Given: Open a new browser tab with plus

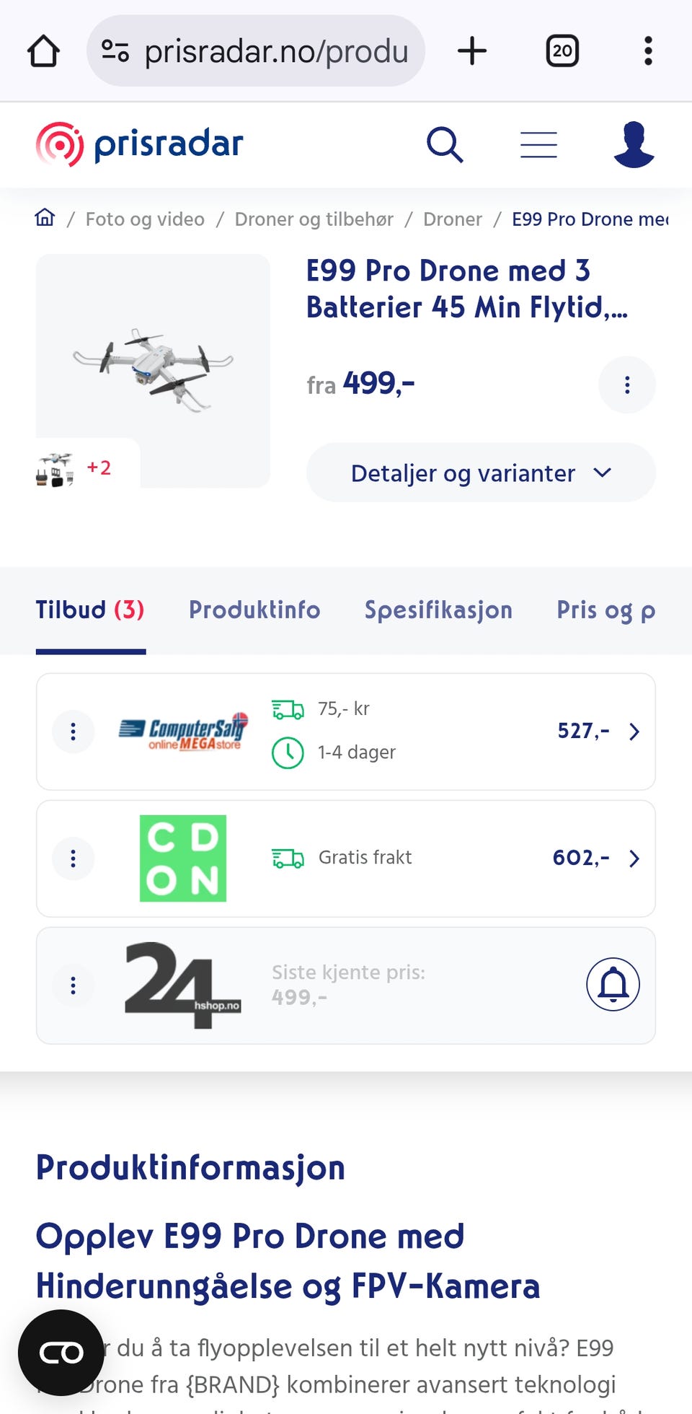Looking at the screenshot, I should (472, 51).
